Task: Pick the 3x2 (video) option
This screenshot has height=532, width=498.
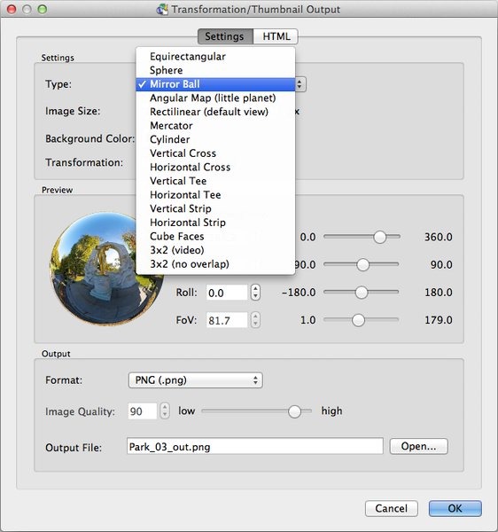Action: [215, 250]
